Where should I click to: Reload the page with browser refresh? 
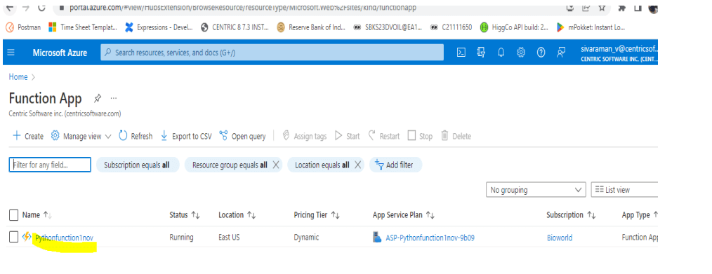[41, 8]
